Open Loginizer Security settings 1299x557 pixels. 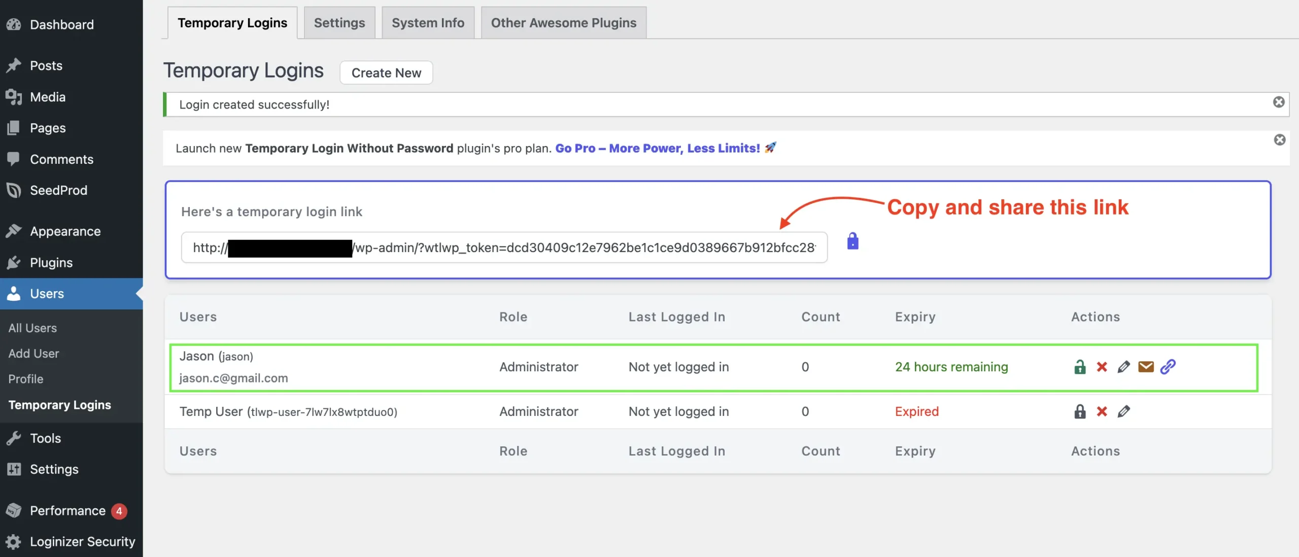pyautogui.click(x=82, y=541)
